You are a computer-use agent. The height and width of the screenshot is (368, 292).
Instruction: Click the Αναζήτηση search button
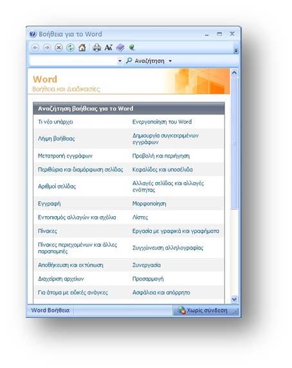pos(145,61)
